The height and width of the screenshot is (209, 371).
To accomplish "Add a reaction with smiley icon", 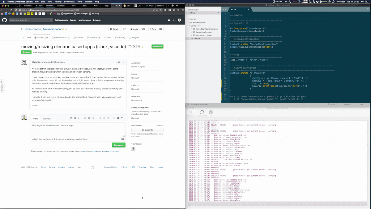I will (117, 62).
